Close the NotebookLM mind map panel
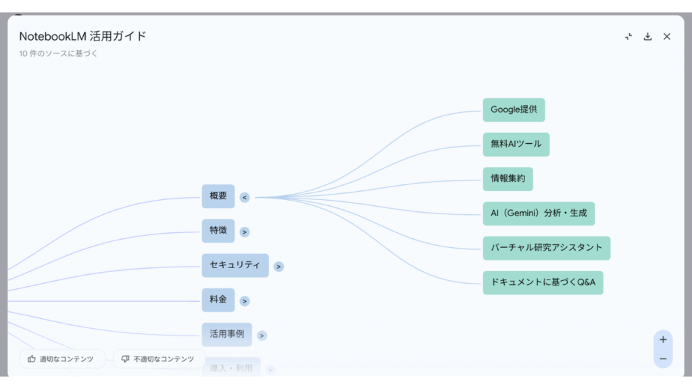The height and width of the screenshot is (389, 692). click(667, 36)
